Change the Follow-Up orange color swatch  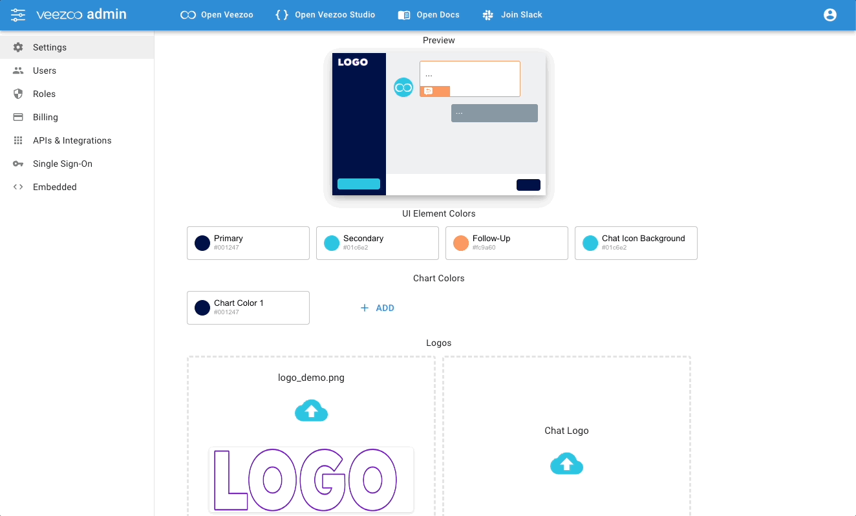point(461,243)
